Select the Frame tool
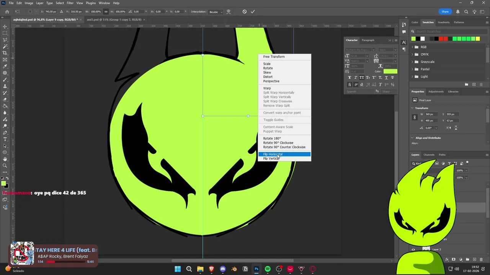The height and width of the screenshot is (275, 490). tap(5, 60)
